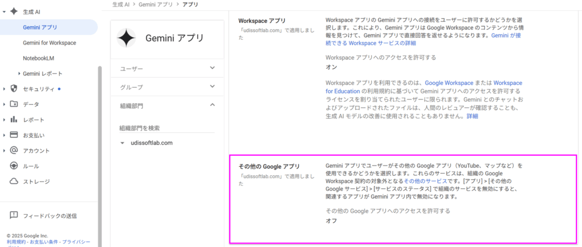This screenshot has height=247, width=582.
Task: Click the その他の Google アプリ setting heading
Action: [269, 166]
